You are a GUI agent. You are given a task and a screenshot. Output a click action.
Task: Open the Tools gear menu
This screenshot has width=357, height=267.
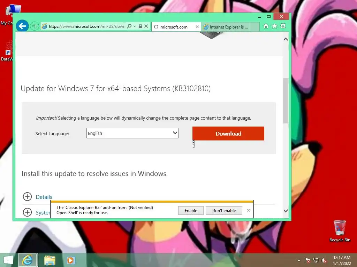tap(283, 26)
